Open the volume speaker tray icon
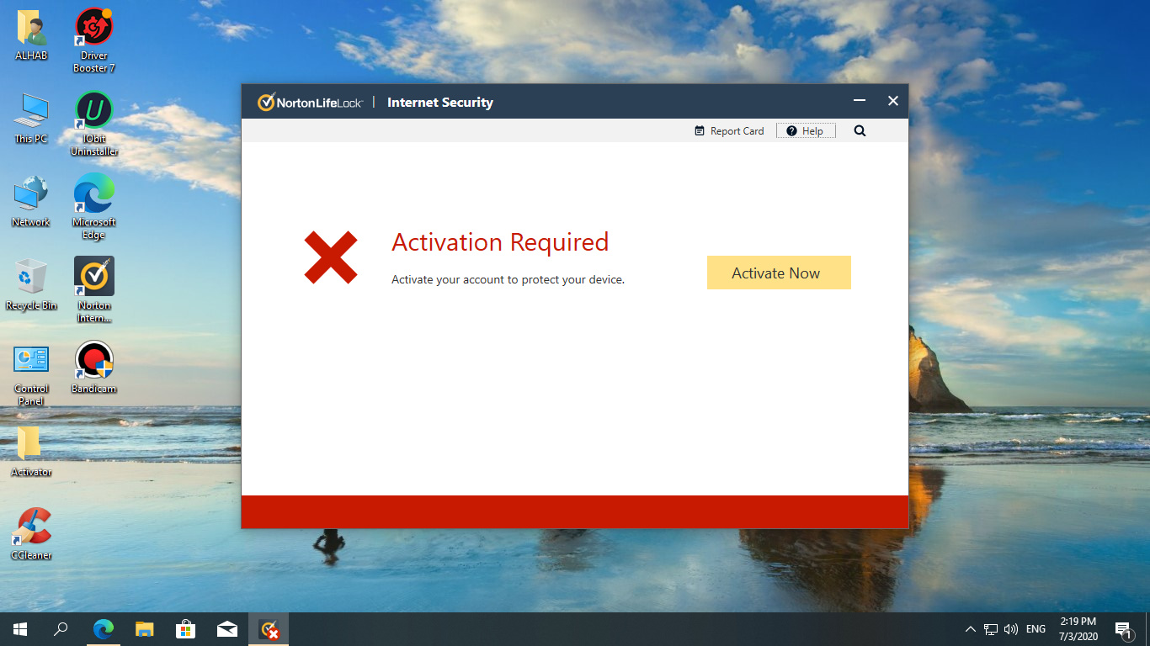 click(x=1011, y=629)
